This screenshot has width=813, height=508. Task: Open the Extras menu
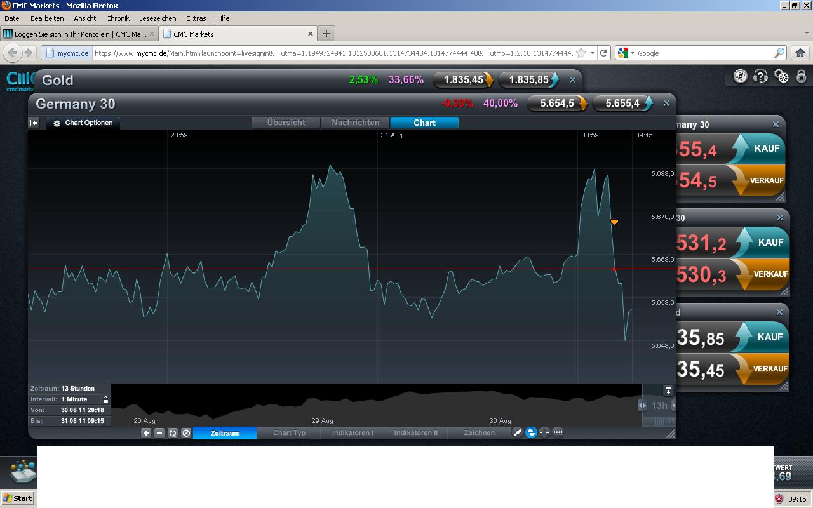[x=196, y=18]
